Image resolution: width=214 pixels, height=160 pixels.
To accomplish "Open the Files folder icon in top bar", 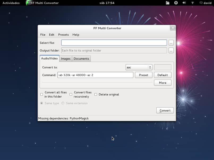I will (168, 3).
